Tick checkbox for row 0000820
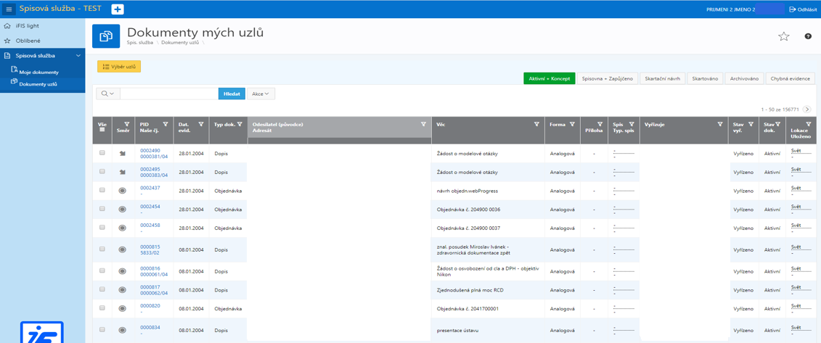 point(102,308)
